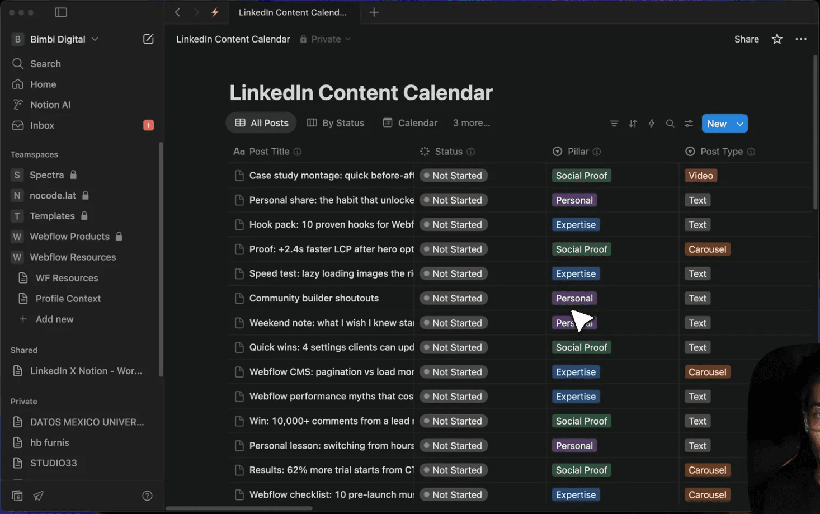820x514 pixels.
Task: Click the Share button
Action: pyautogui.click(x=746, y=39)
